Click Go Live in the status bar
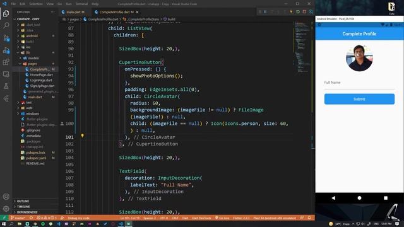The width and height of the screenshot is (404, 227). (222, 218)
